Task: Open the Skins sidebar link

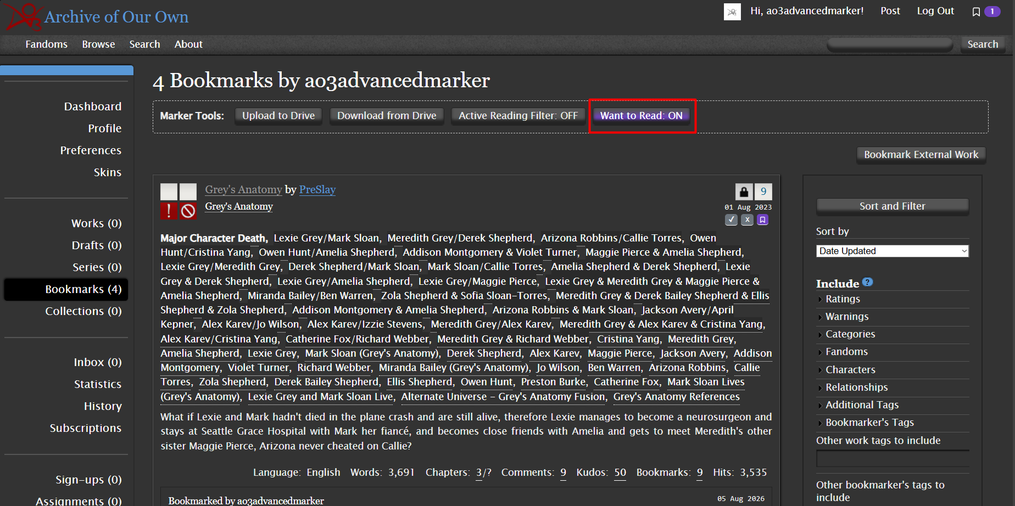Action: [108, 172]
